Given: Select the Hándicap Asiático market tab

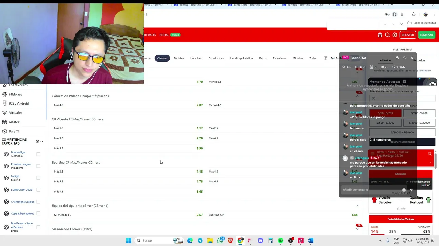Looking at the screenshot, I should (x=241, y=58).
